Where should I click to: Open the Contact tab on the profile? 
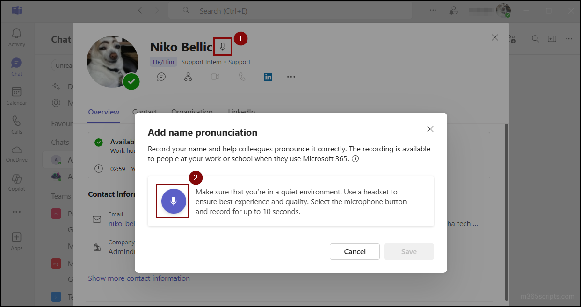145,112
